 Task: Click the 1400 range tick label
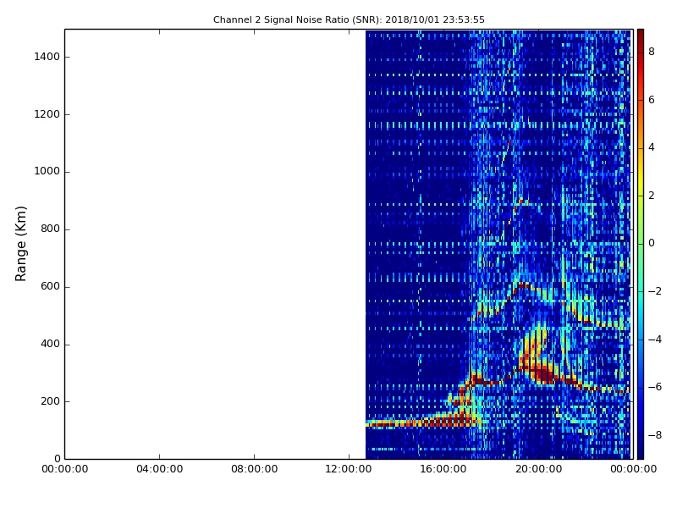(x=47, y=57)
